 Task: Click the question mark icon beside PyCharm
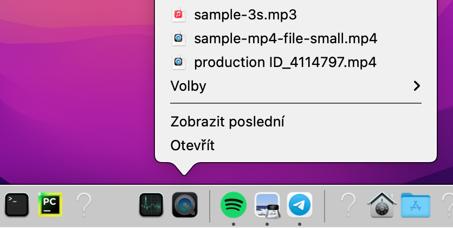tap(84, 205)
